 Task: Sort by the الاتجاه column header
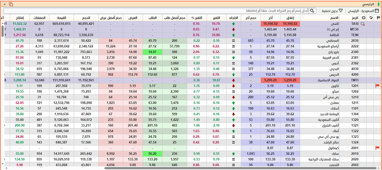click(233, 18)
